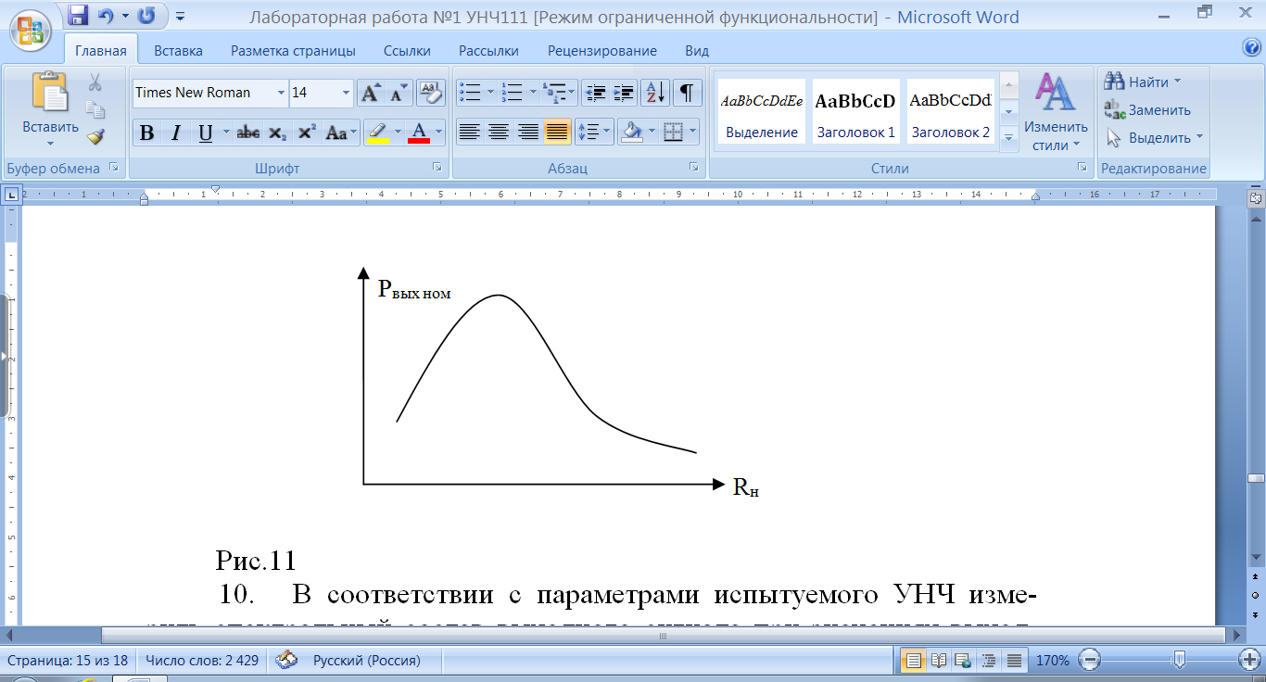The width and height of the screenshot is (1266, 682).
Task: Open the Рассылки tab
Action: pyautogui.click(x=489, y=51)
